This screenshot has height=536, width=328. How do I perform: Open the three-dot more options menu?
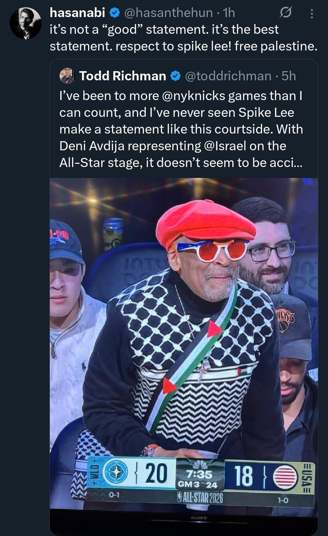point(312,13)
